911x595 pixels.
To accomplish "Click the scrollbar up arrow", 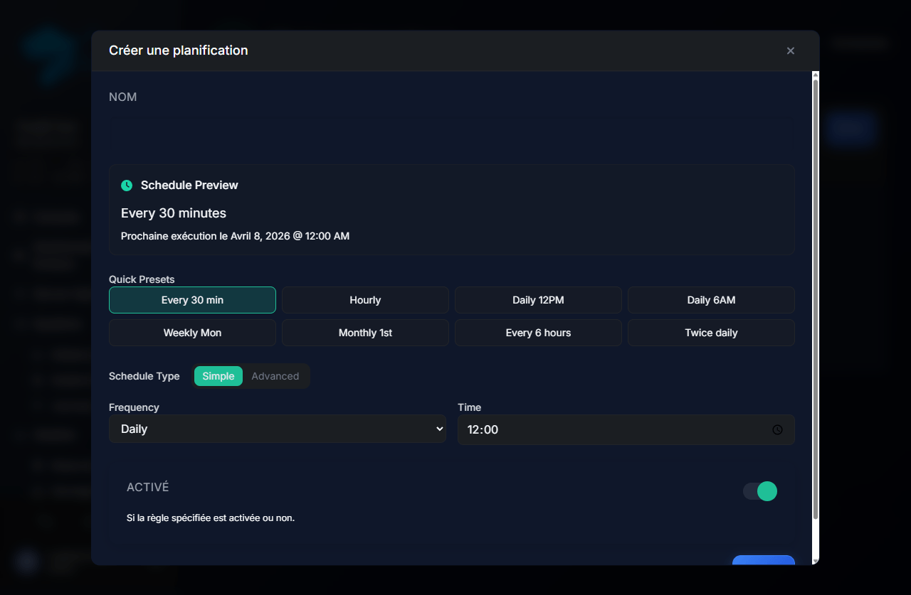I will coord(816,75).
